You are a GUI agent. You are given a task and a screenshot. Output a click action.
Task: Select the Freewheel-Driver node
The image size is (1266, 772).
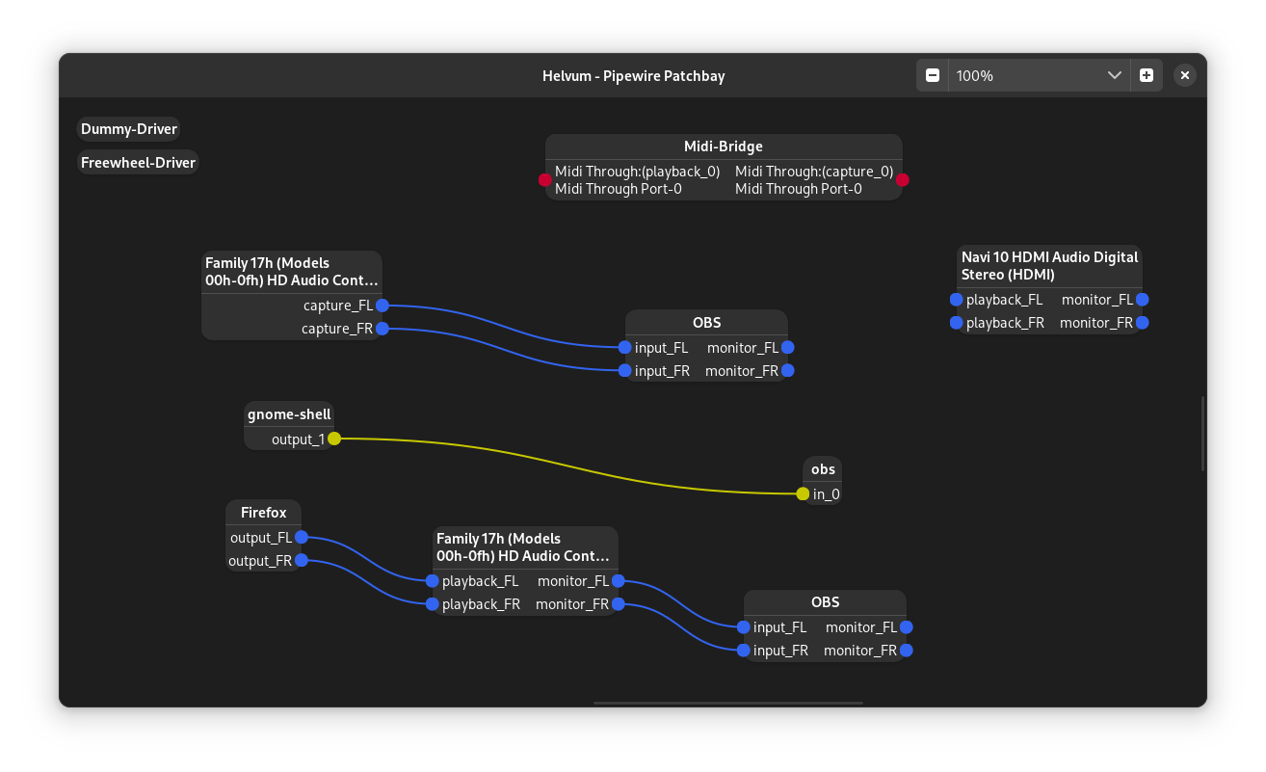click(138, 163)
